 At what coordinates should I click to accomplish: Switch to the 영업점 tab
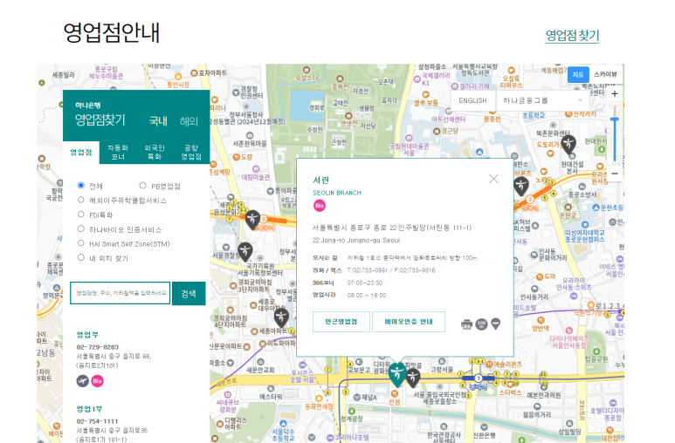[x=81, y=153]
